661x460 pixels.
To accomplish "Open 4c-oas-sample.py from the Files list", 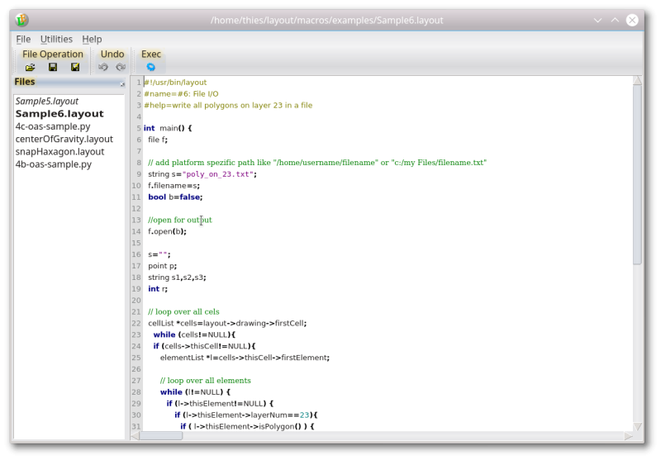I will [53, 126].
